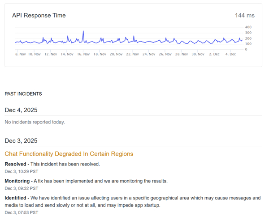
Task: Click the 400 y-axis value label
Action: tap(248, 27)
